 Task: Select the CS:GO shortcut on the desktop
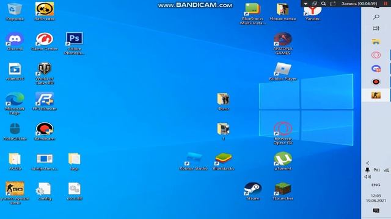(x=15, y=193)
